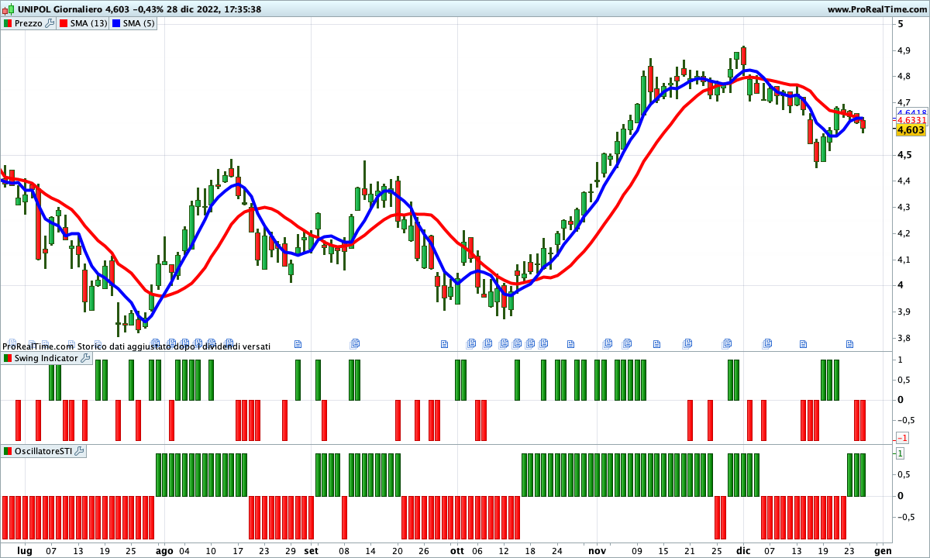The width and height of the screenshot is (930, 558).
Task: Open OscillatoreSTI wrench settings
Action: pyautogui.click(x=79, y=451)
